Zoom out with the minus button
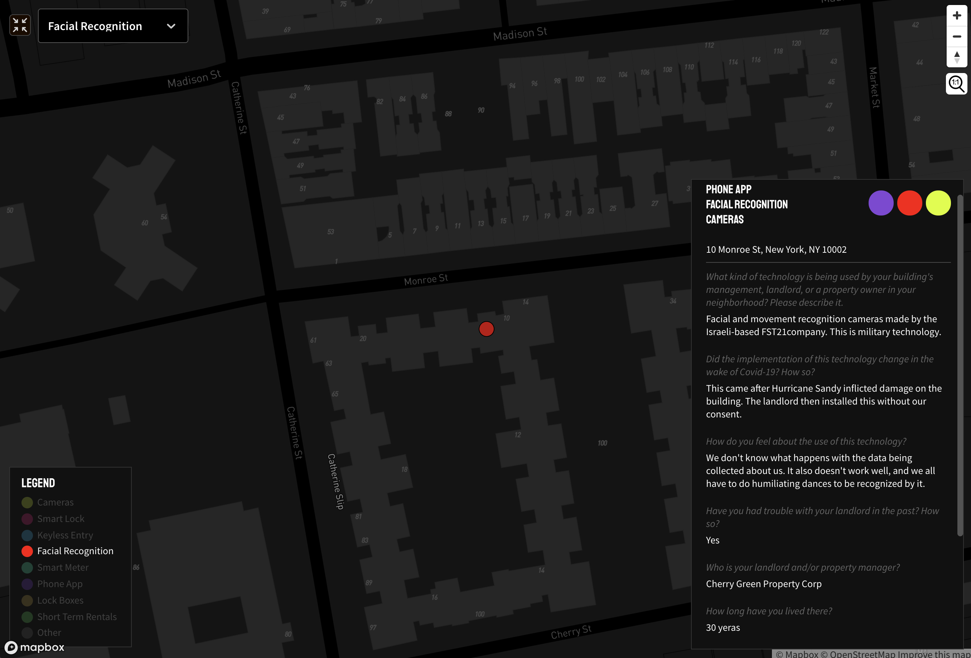The height and width of the screenshot is (658, 971). coord(957,37)
